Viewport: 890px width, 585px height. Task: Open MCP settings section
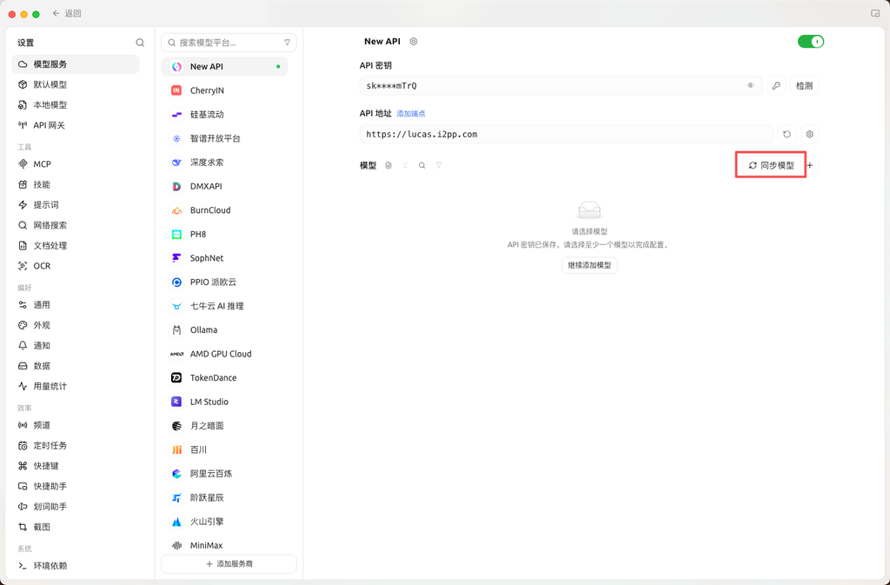[75, 164]
